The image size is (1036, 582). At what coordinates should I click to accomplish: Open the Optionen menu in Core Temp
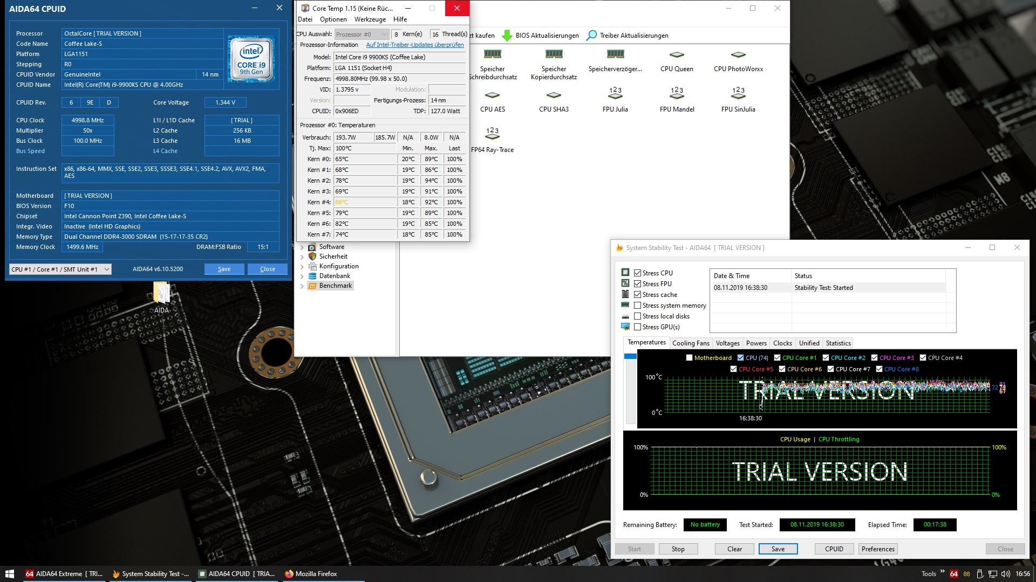(333, 19)
